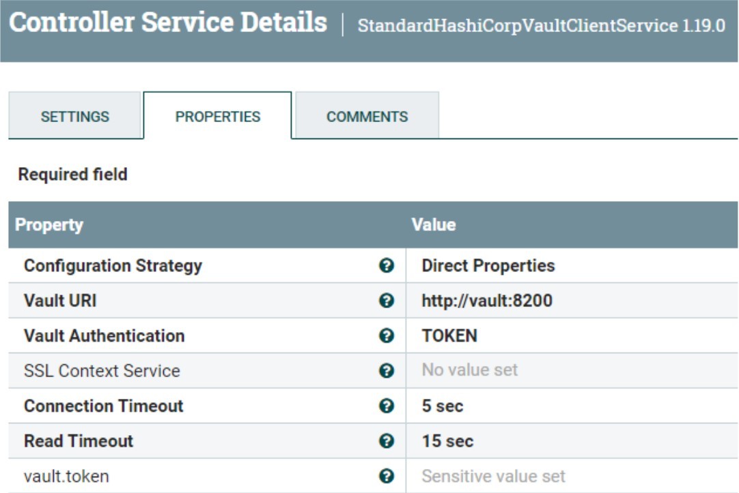Click the 'Sensitive value set' cell

tap(572, 476)
